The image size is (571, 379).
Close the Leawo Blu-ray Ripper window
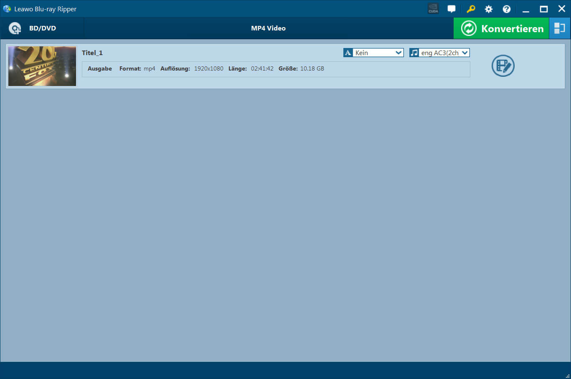pos(562,9)
